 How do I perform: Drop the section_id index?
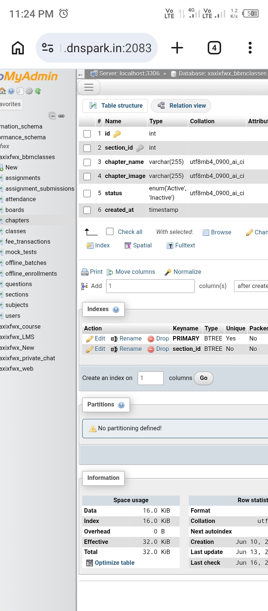[x=158, y=349]
